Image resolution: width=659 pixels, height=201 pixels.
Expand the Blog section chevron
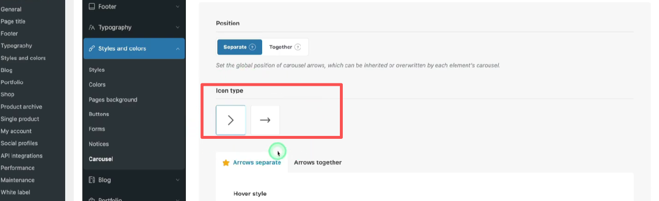178,180
